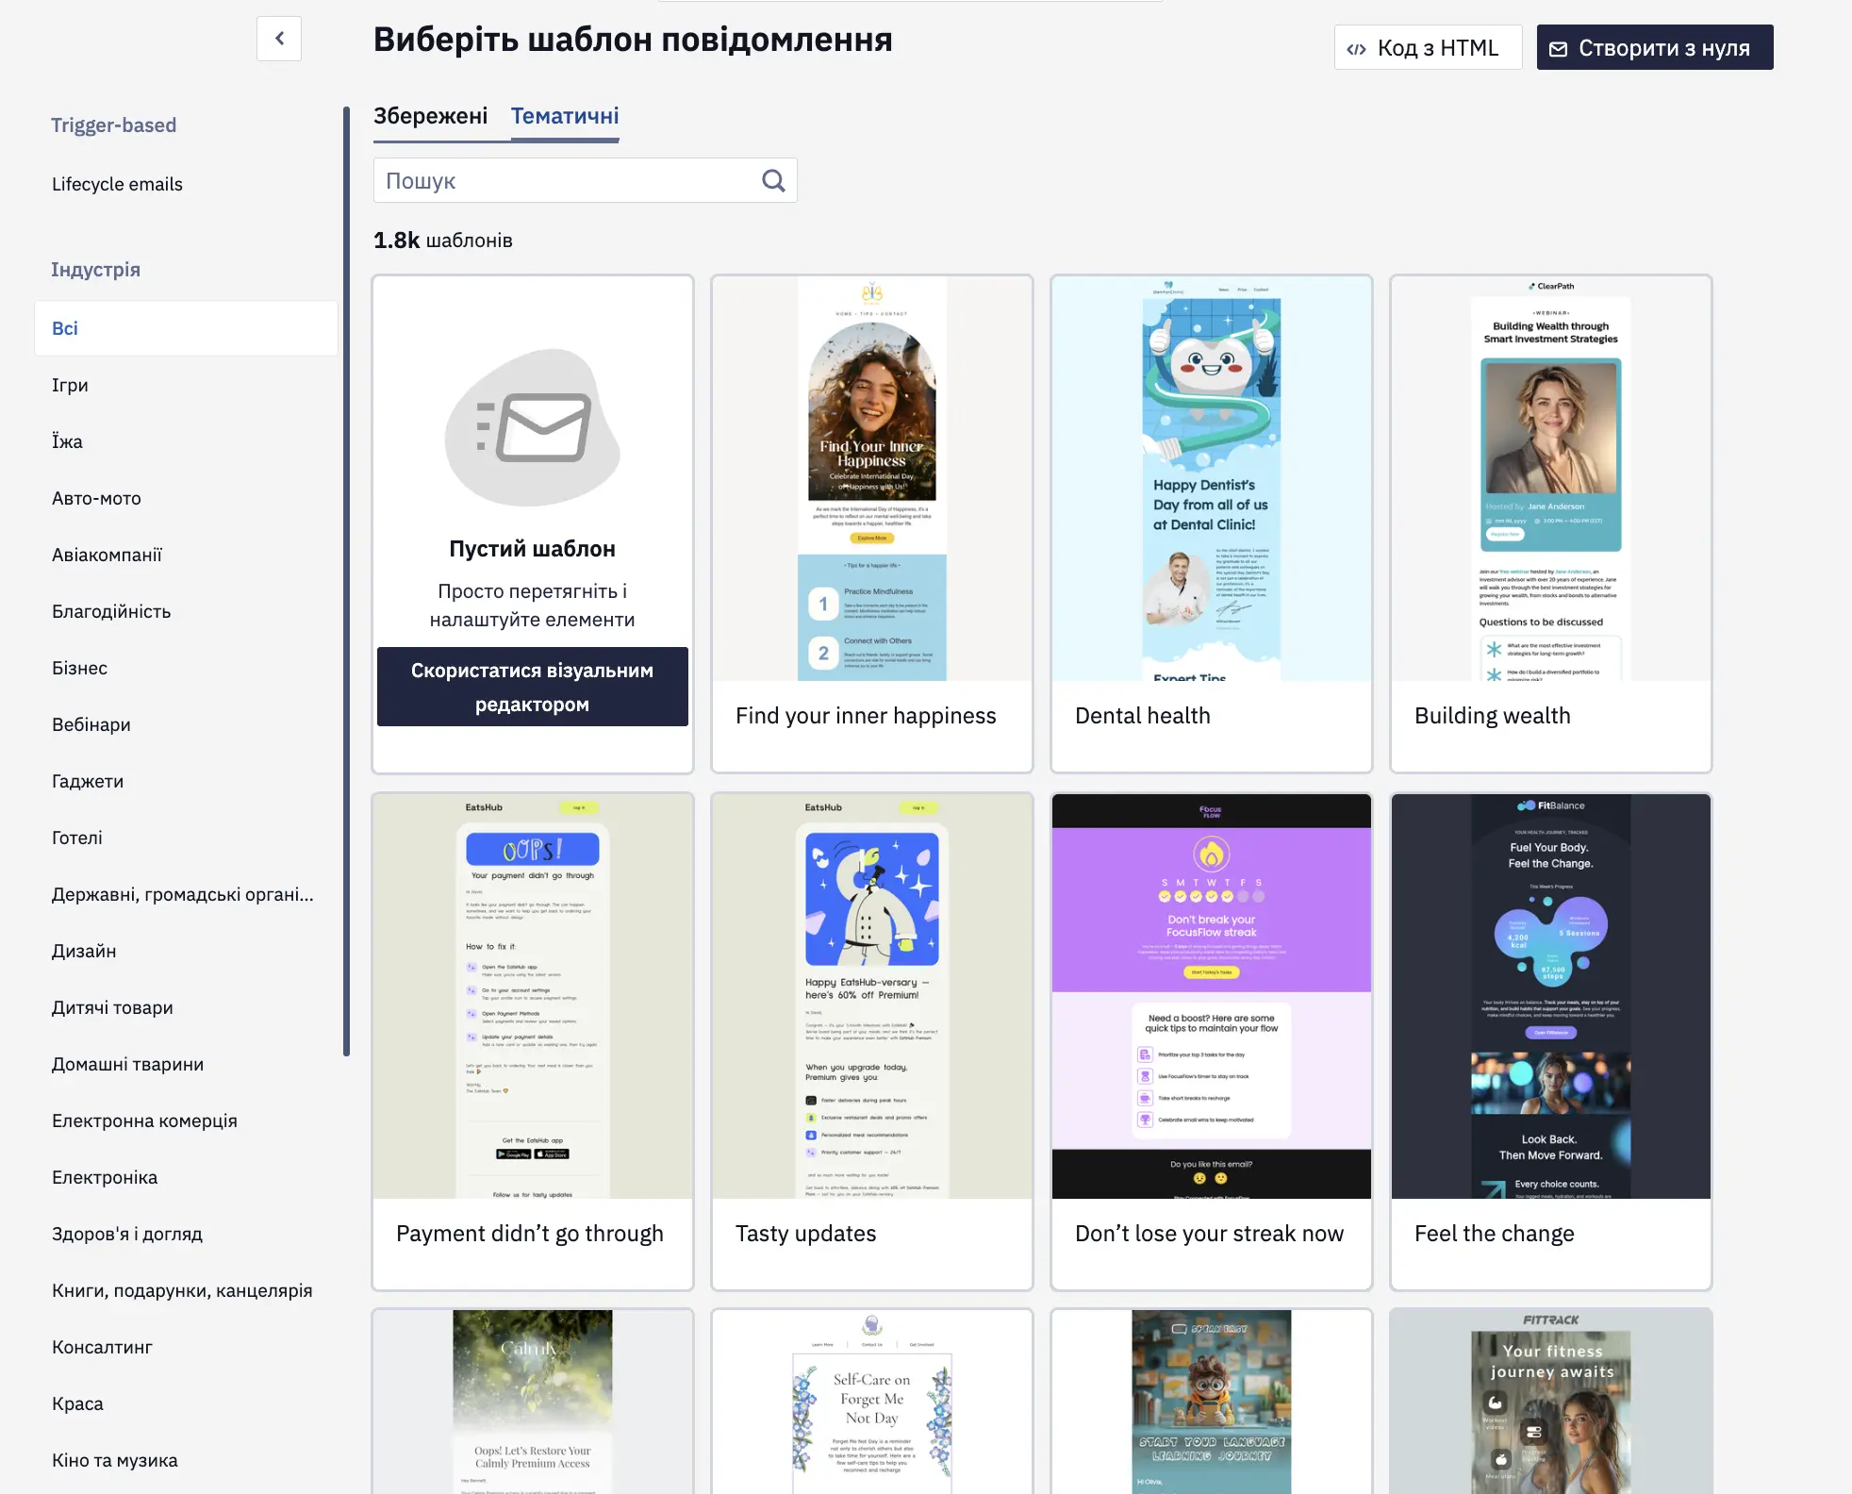This screenshot has width=1852, height=1494.
Task: Focus the Пошук search field
Action: point(585,180)
